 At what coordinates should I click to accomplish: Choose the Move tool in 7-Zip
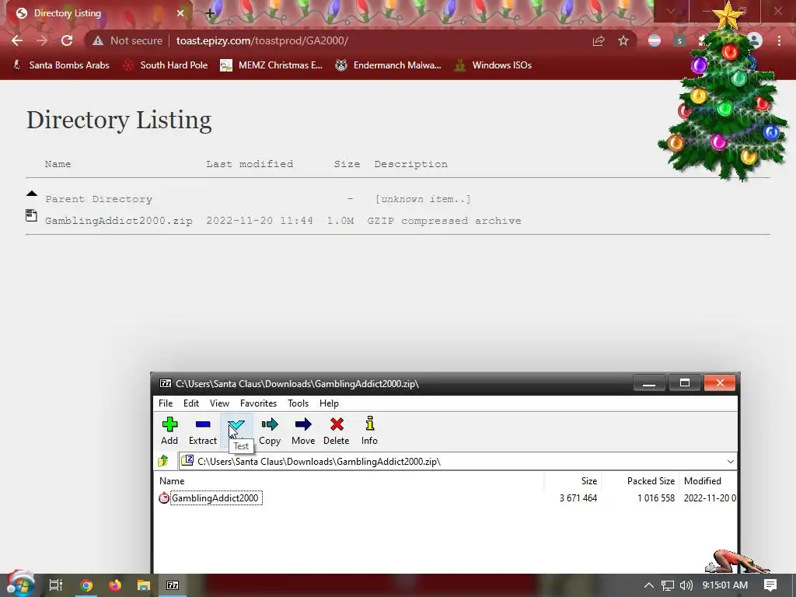tap(303, 431)
